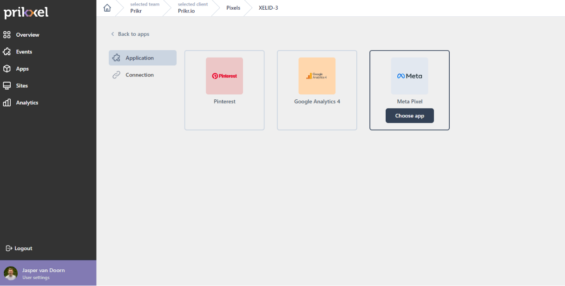Click the Logout arrow icon
This screenshot has height=286, width=565.
point(9,248)
